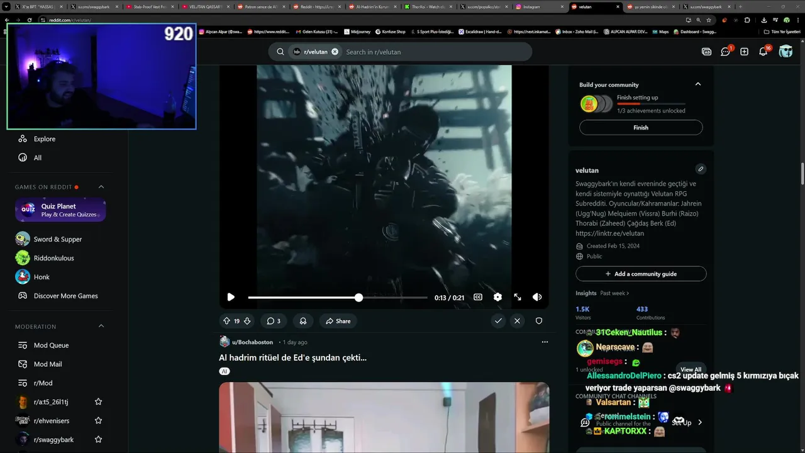Give an award to the post
Image resolution: width=805 pixels, height=453 pixels.
(303, 321)
